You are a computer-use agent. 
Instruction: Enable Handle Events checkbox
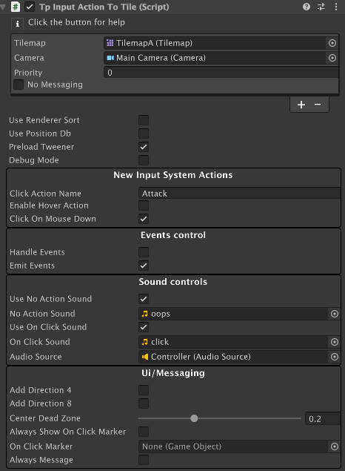point(144,252)
